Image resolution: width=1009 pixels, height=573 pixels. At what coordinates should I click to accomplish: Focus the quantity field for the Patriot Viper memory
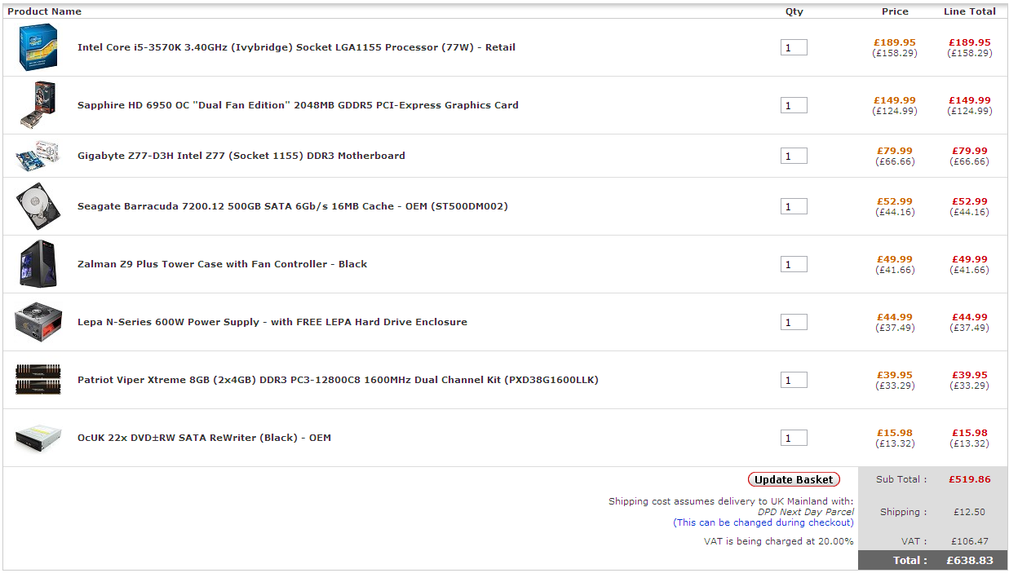(793, 381)
